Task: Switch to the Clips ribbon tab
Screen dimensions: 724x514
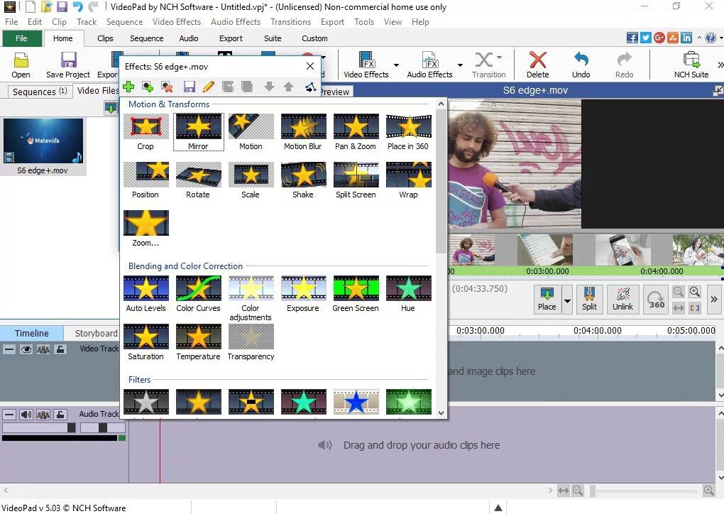Action: point(105,38)
